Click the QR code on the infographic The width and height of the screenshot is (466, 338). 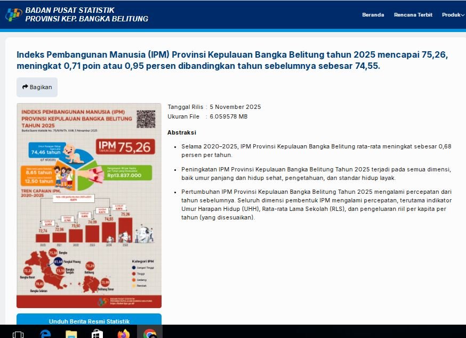coord(146,119)
